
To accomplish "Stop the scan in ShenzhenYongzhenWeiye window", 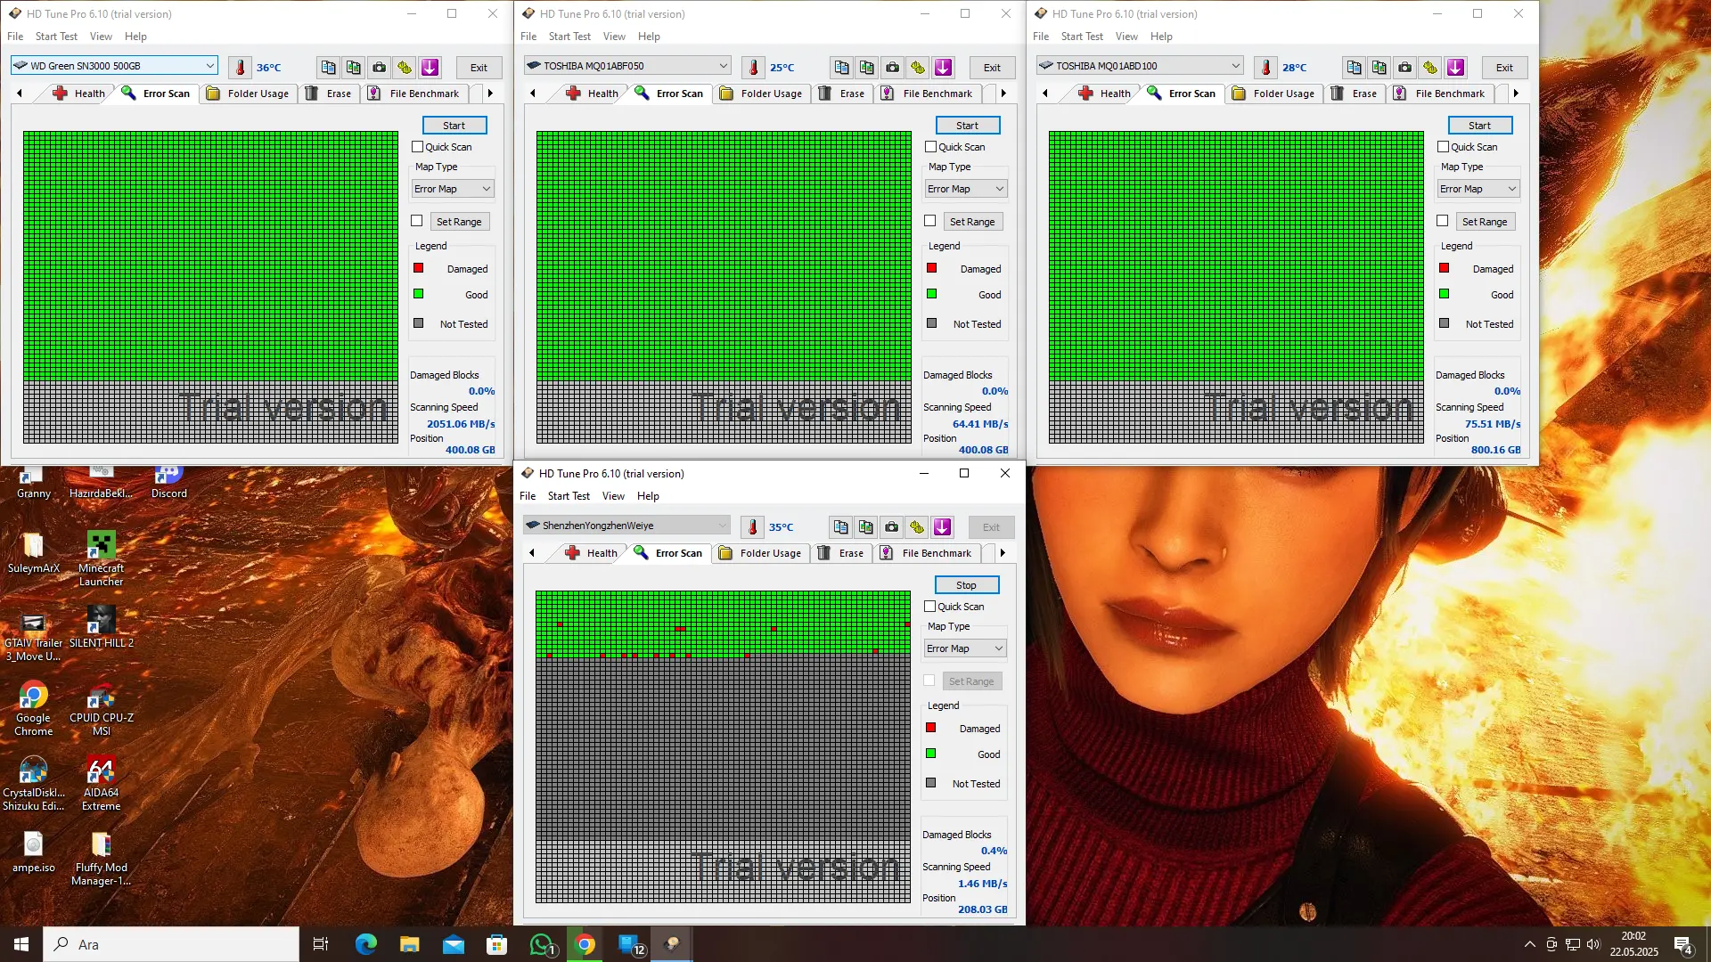I will 967,585.
